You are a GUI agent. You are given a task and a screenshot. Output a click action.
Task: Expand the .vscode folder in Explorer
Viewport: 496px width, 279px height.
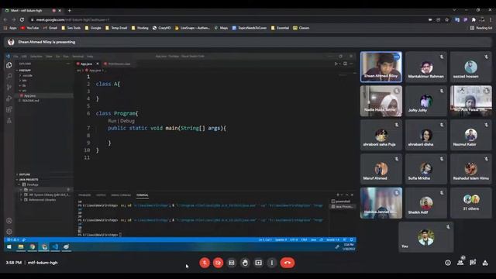click(x=27, y=76)
